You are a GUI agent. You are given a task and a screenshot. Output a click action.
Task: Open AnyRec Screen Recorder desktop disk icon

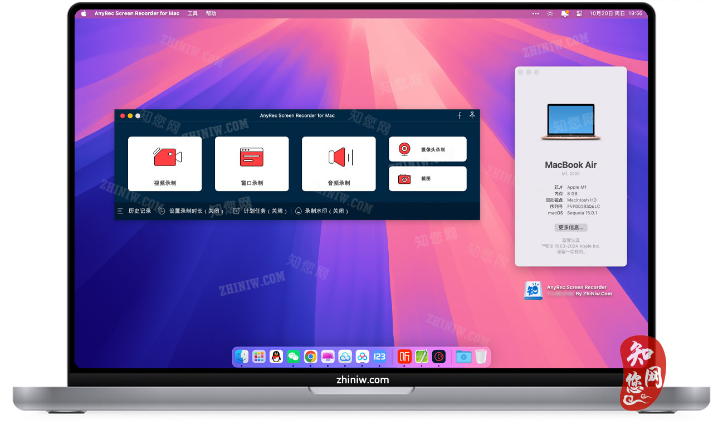533,290
